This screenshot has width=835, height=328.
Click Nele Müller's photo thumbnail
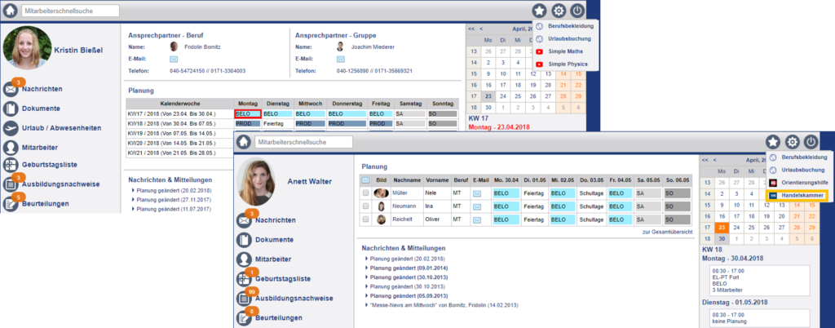click(x=382, y=193)
